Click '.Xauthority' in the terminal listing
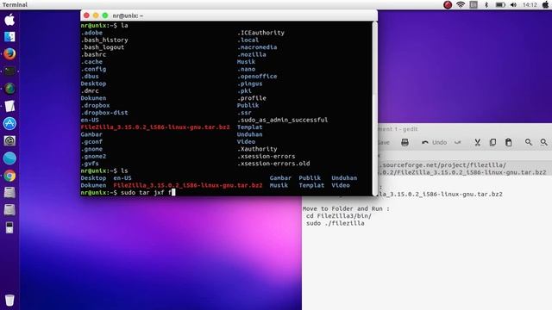The height and width of the screenshot is (310, 552). [x=257, y=149]
